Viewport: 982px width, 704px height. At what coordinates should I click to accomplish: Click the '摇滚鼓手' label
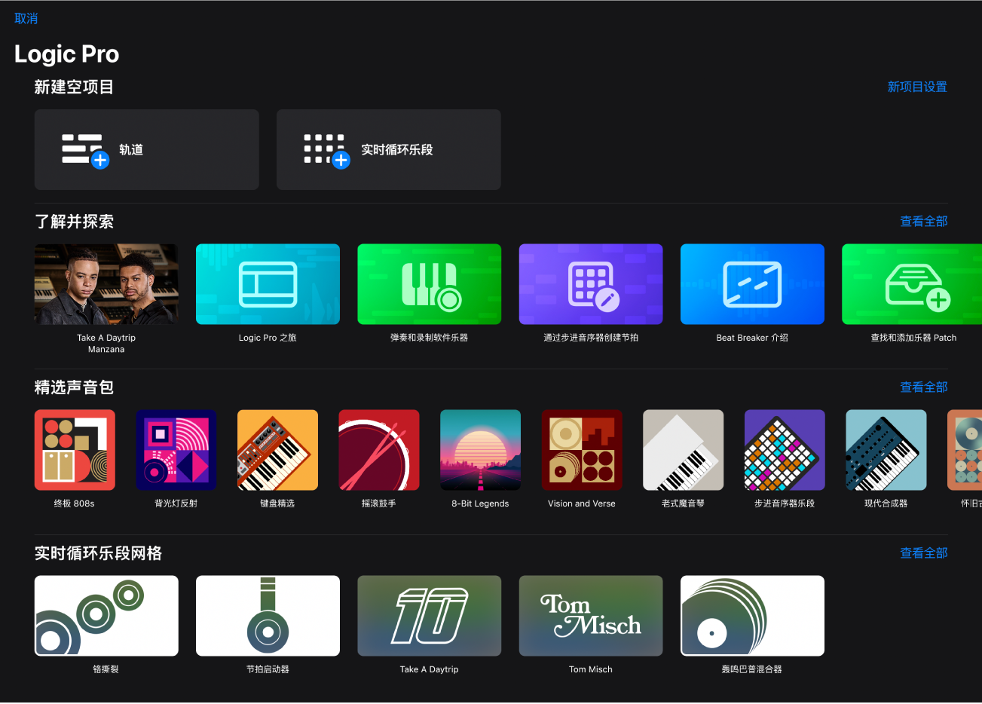379,504
